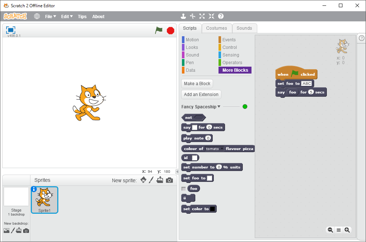This screenshot has height=242, width=366.
Task: Open the language globe menu
Action: coord(37,16)
